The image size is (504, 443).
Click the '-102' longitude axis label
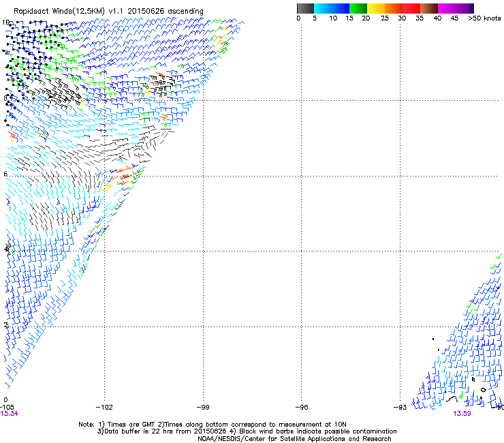pos(104,408)
